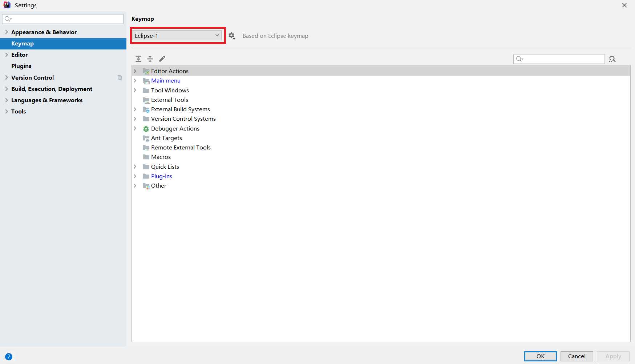Viewport: 635px width, 364px height.
Task: Click the Remote External Tools folder icon
Action: click(x=146, y=148)
